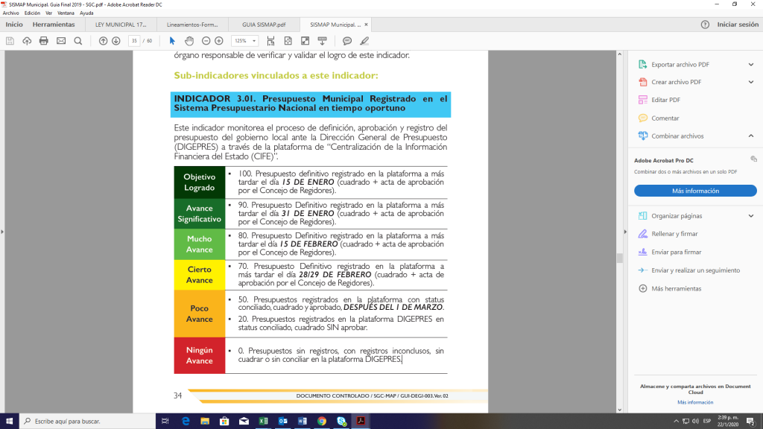Expand Organizar páginas options
This screenshot has height=429, width=763.
tap(751, 216)
